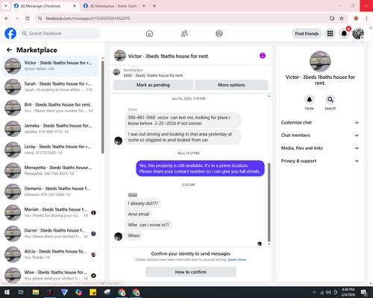
Task: Switch to Marketplace 3beds browser tab
Action: point(114,6)
